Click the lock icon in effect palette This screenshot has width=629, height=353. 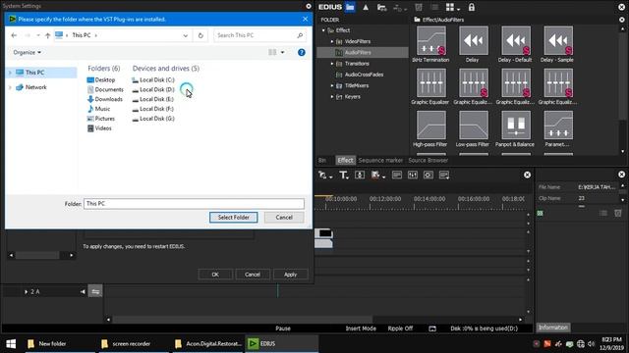click(472, 7)
